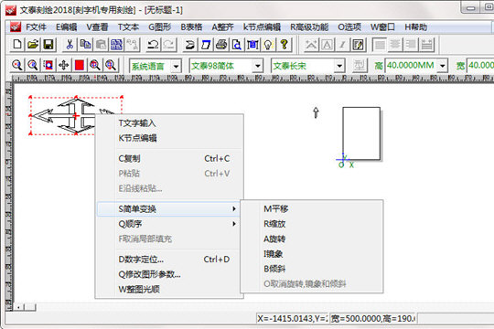This screenshot has width=494, height=329.
Task: Click the blue grid tiles icon beside Paste
Action: (116, 45)
